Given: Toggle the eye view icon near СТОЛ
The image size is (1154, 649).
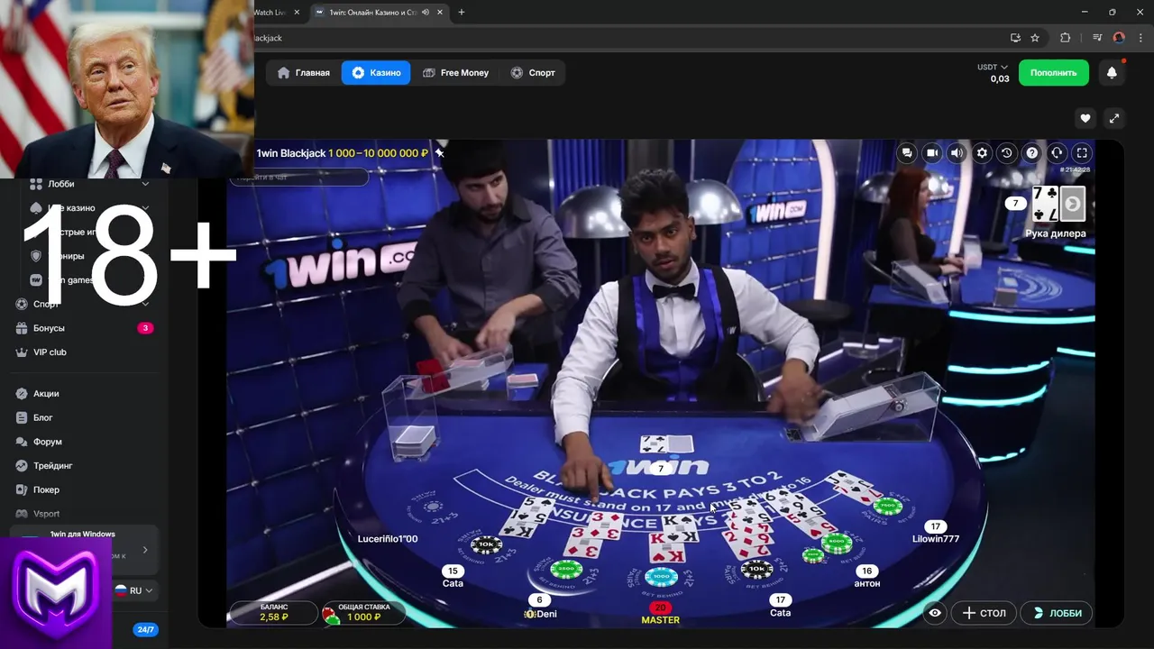Looking at the screenshot, I should 935,613.
